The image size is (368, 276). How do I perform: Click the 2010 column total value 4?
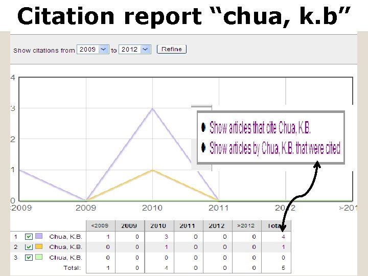tap(167, 268)
